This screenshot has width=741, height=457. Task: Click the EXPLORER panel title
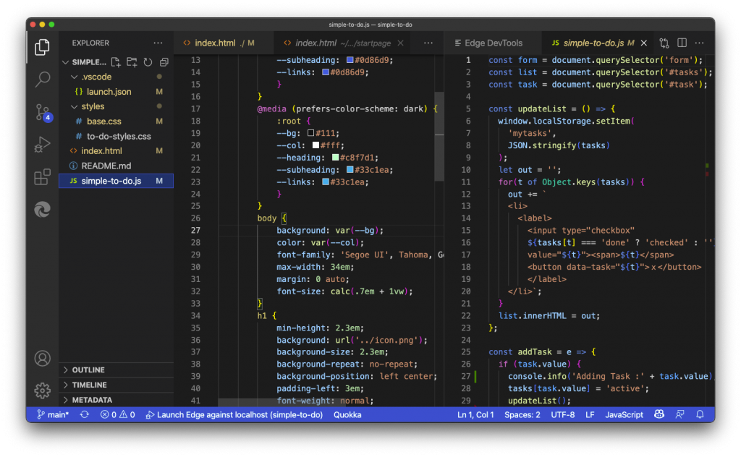click(90, 43)
